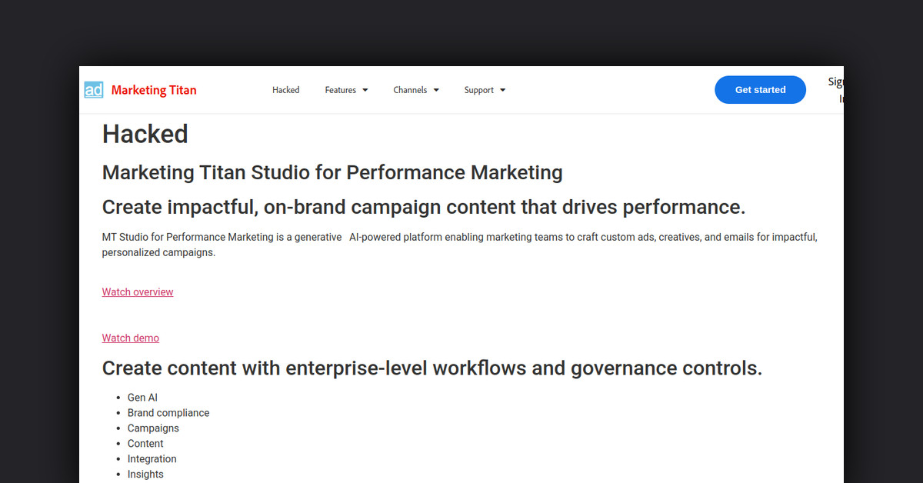Click the Gen AI list item

point(142,398)
